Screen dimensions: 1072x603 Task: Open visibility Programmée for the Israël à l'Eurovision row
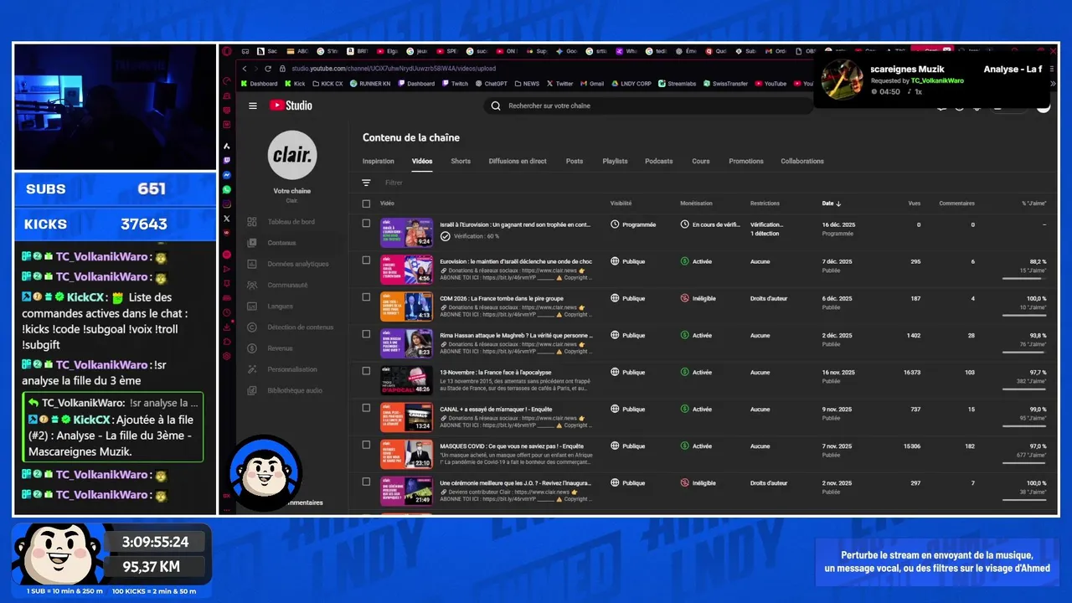coord(633,224)
